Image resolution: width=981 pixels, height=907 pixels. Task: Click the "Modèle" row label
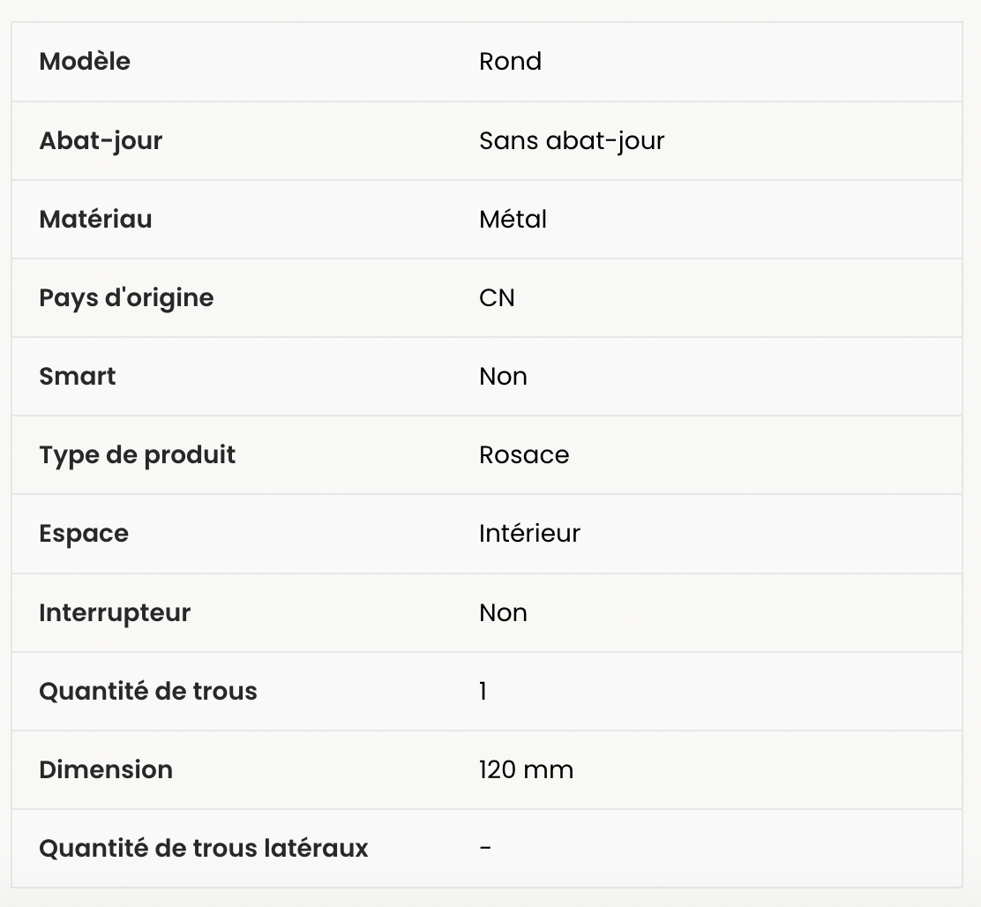[85, 62]
